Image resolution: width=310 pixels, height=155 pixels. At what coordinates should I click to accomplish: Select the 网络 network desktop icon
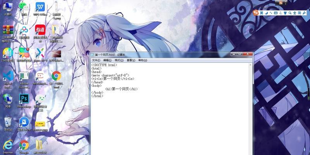coord(8,101)
